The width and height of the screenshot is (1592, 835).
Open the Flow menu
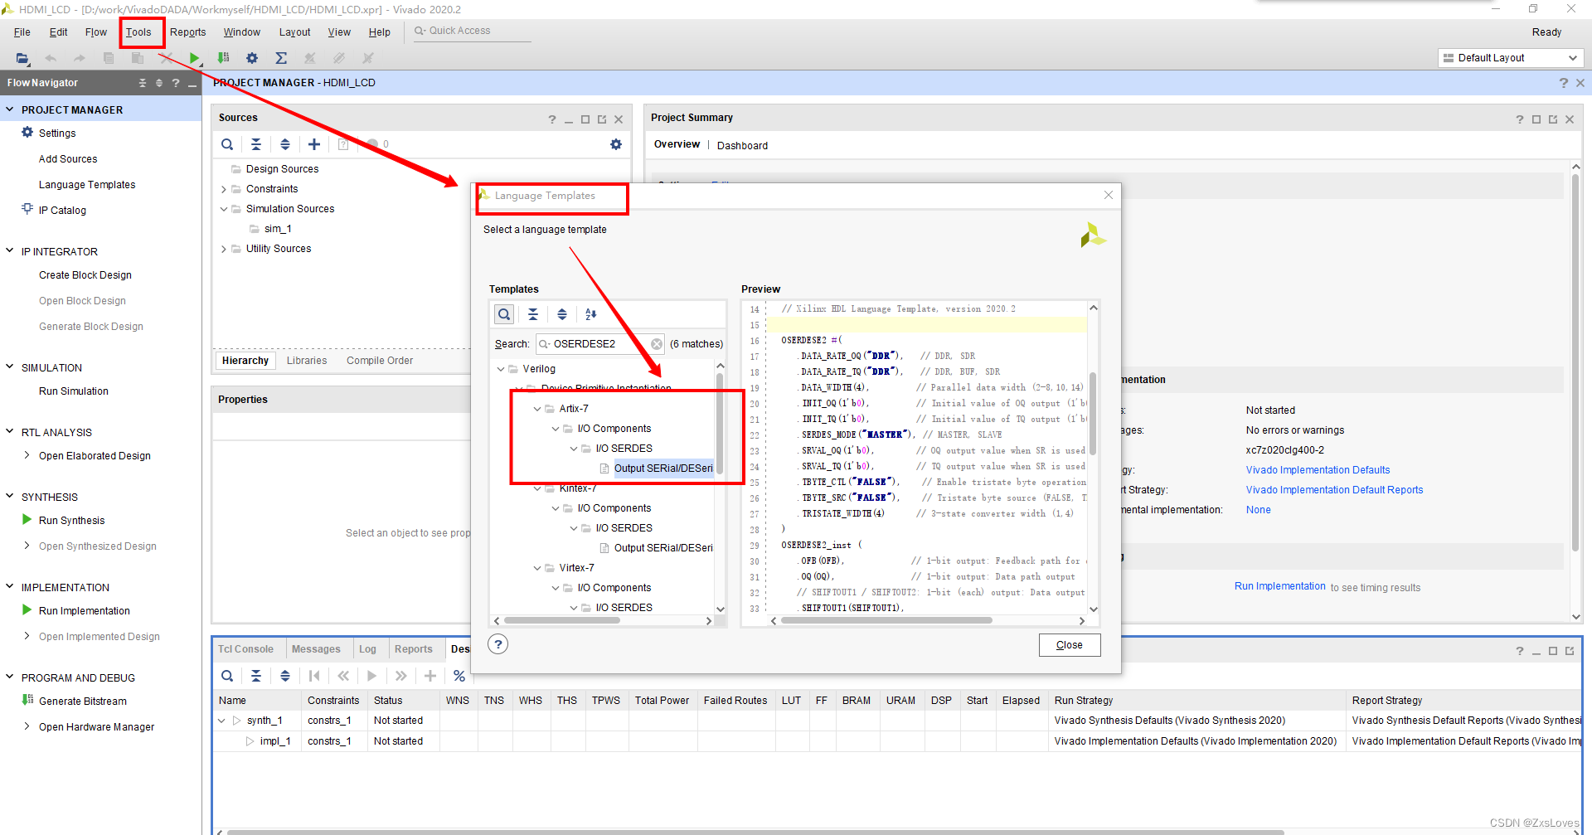[96, 32]
